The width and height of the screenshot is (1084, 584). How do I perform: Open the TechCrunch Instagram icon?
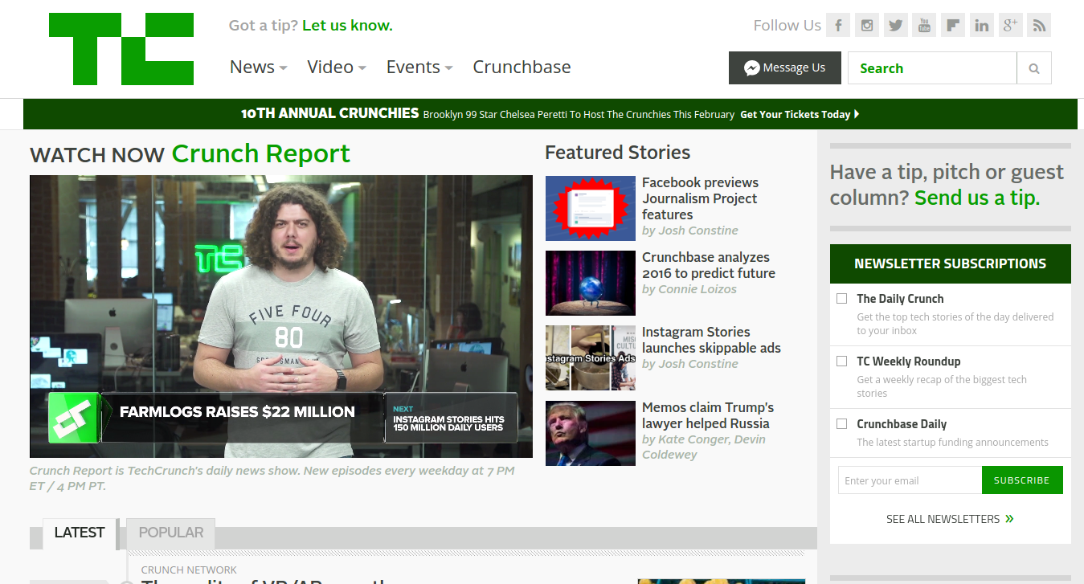click(867, 25)
